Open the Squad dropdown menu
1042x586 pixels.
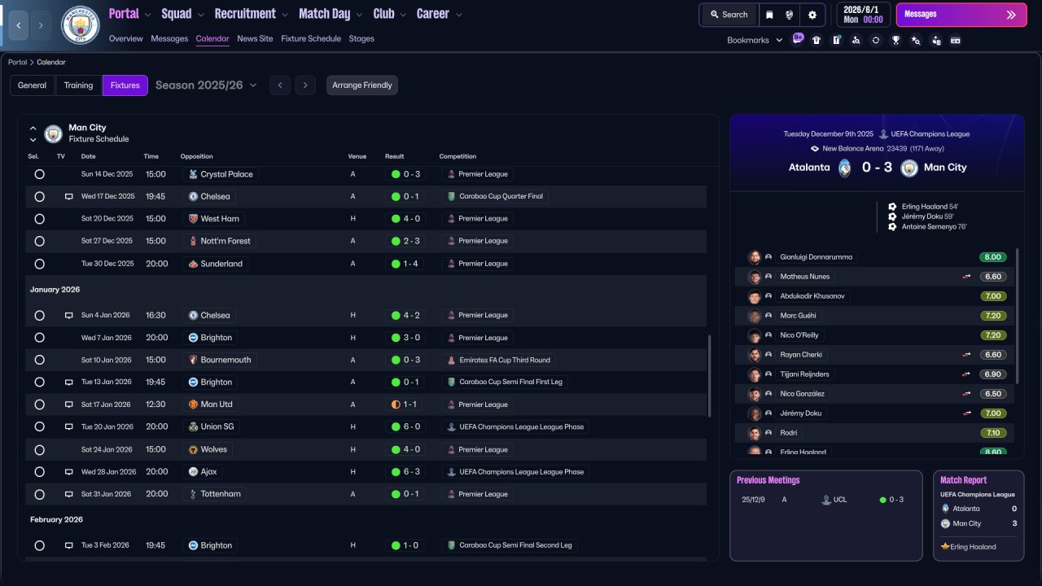(183, 14)
